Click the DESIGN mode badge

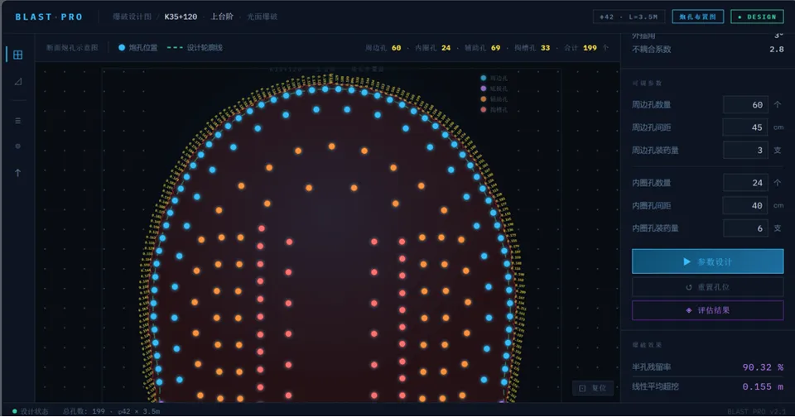click(757, 17)
